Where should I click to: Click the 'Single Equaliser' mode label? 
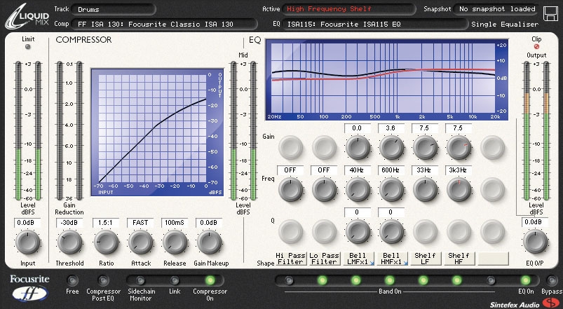pos(505,24)
